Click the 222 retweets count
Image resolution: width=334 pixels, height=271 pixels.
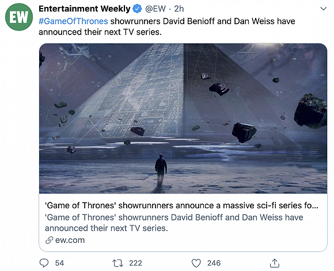(x=135, y=264)
